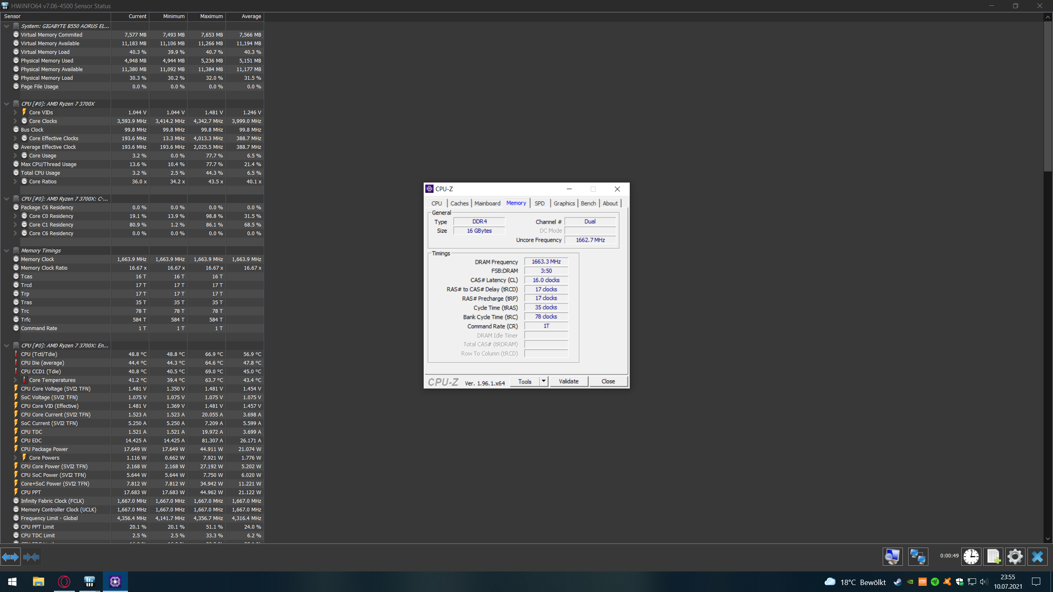Screen dimensions: 1053x592
Task: Click the remote network monitors icon
Action: tap(918, 557)
